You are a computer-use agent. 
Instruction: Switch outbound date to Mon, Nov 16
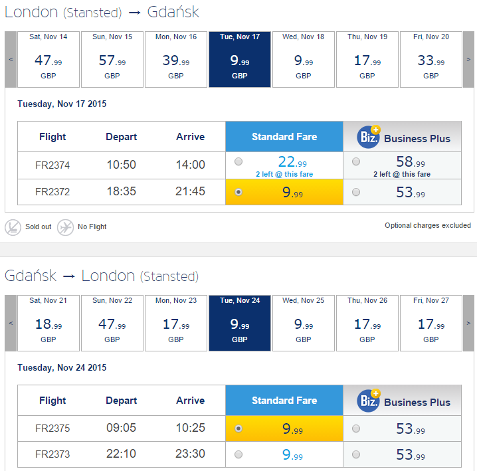click(x=176, y=59)
